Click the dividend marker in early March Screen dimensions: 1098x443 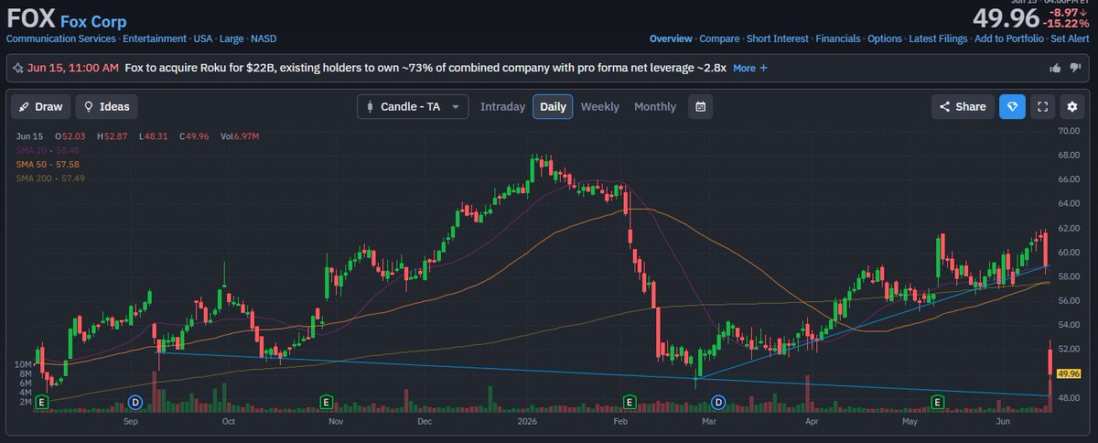pos(718,402)
